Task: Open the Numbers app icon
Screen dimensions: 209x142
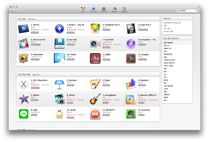Action: pos(131,84)
